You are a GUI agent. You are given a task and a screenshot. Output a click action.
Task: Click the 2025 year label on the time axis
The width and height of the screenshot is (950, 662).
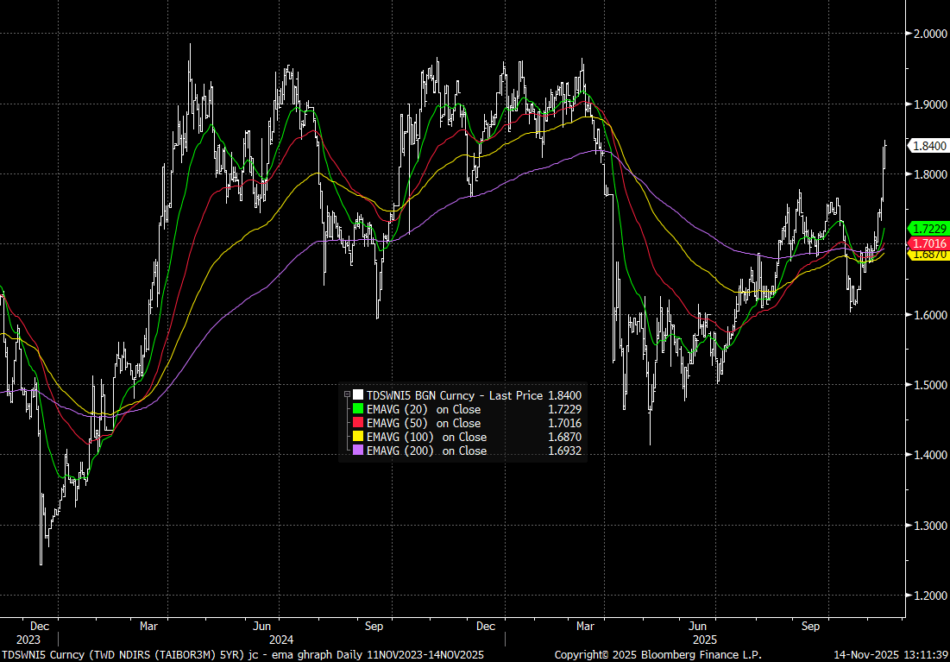[705, 640]
